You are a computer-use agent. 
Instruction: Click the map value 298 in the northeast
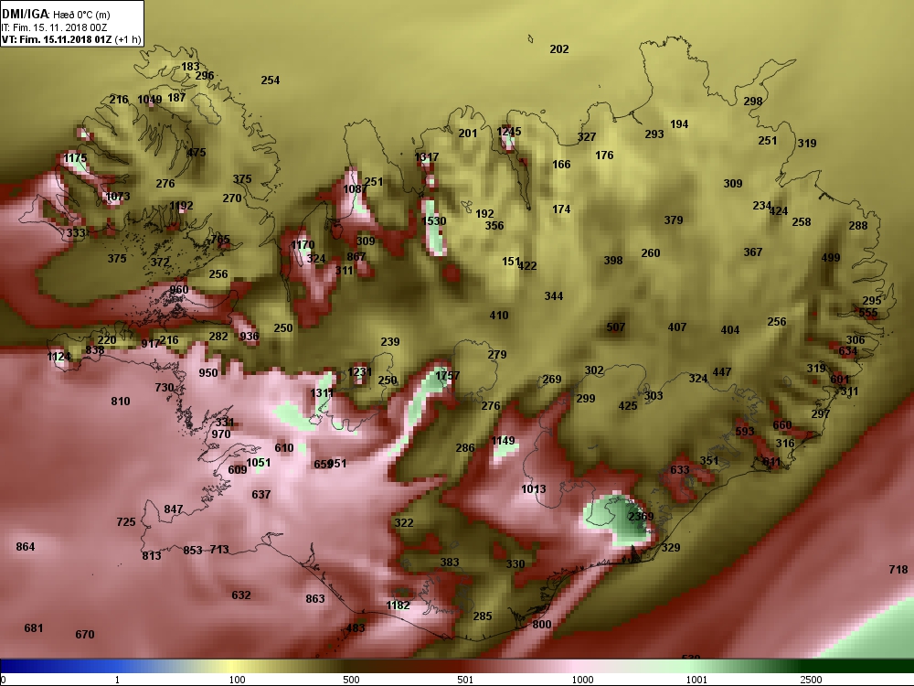tap(752, 101)
